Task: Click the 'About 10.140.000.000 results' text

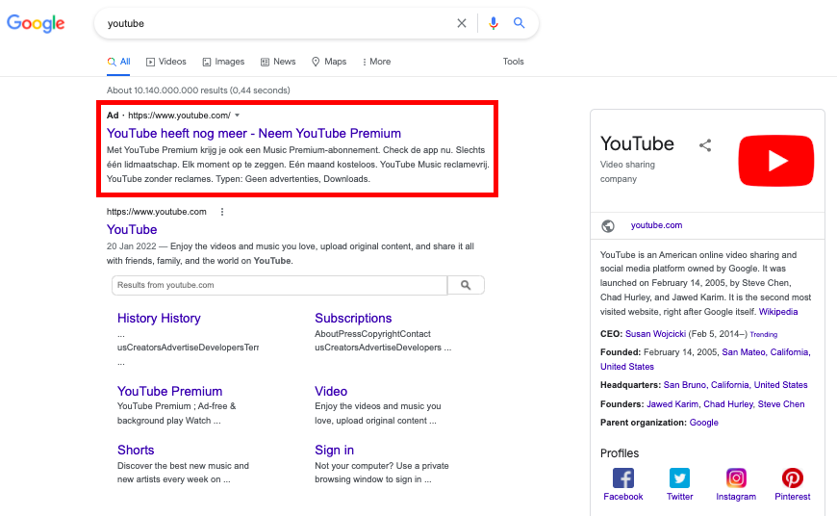Action: (167, 90)
